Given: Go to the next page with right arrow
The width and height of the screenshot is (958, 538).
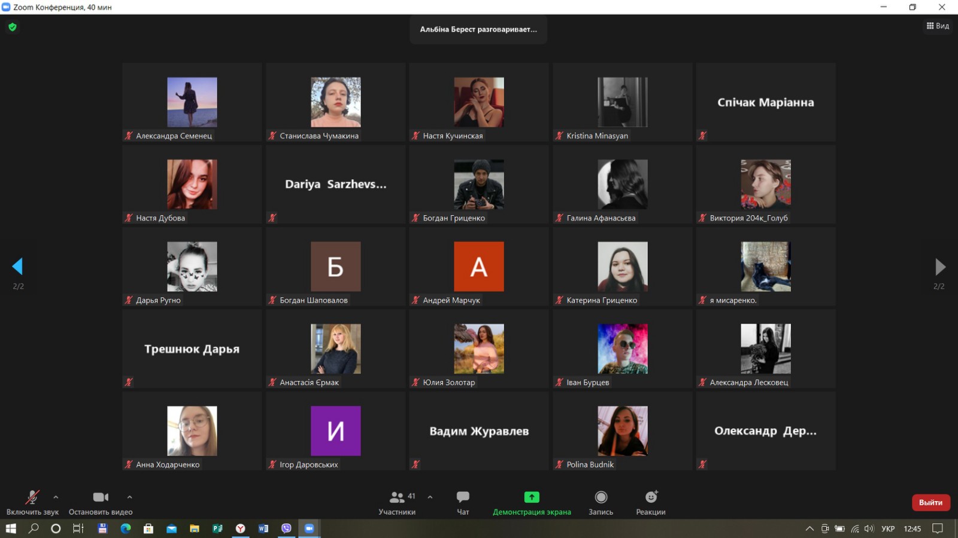Looking at the screenshot, I should coord(940,267).
